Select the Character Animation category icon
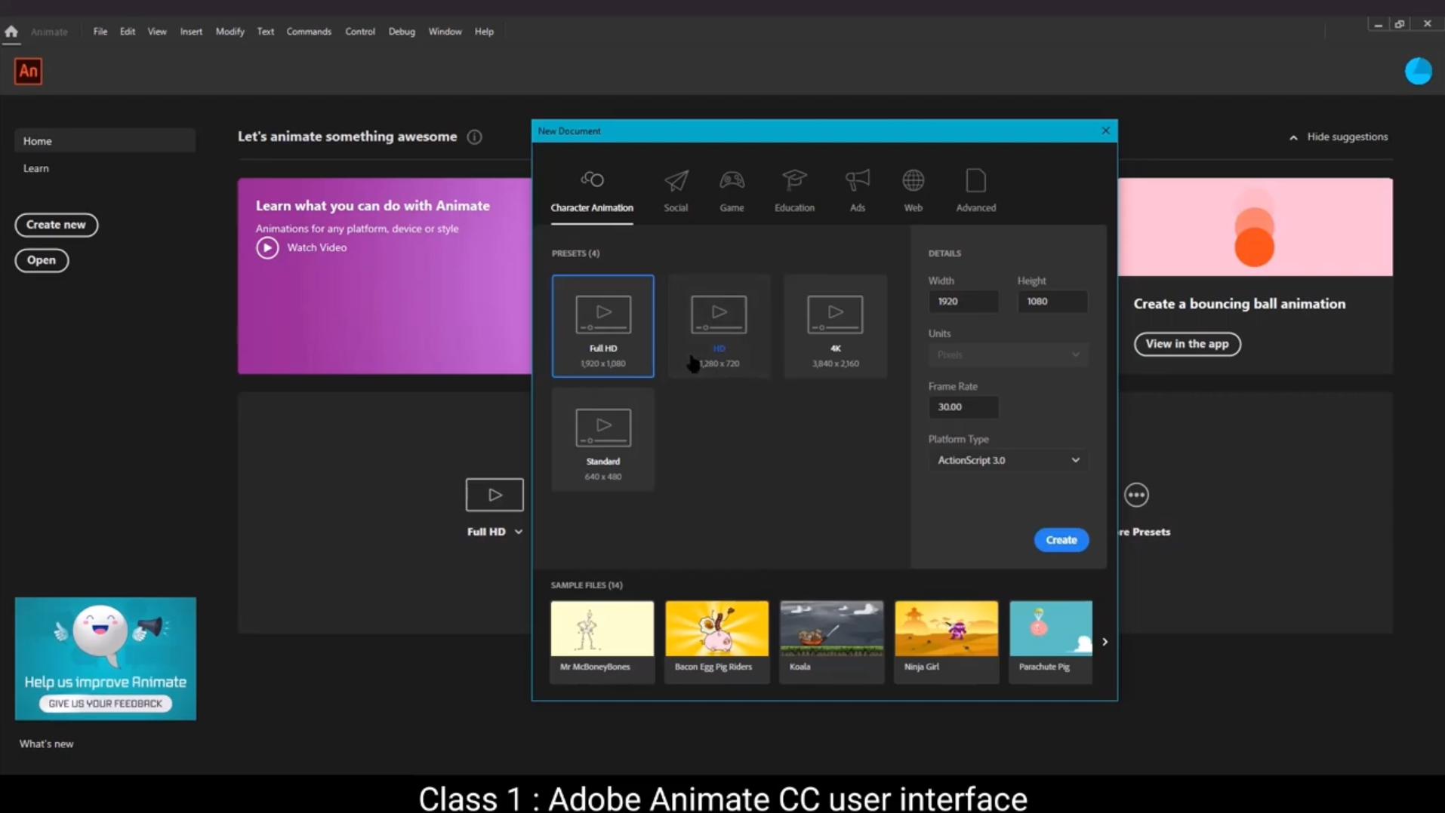1445x813 pixels. click(x=592, y=179)
